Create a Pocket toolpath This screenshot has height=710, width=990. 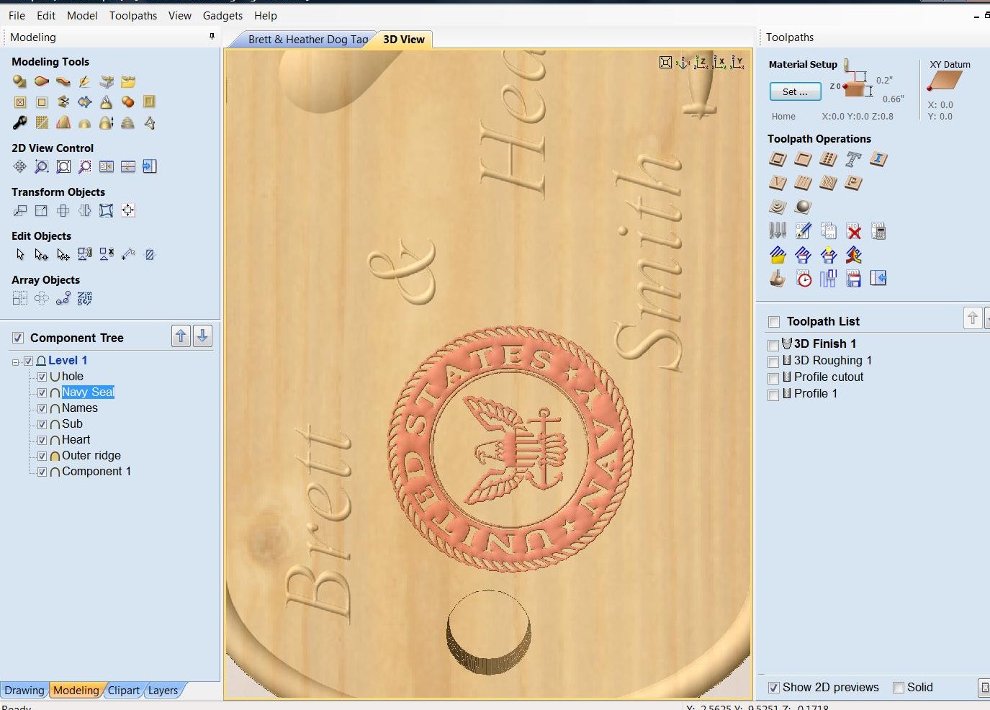[x=803, y=159]
